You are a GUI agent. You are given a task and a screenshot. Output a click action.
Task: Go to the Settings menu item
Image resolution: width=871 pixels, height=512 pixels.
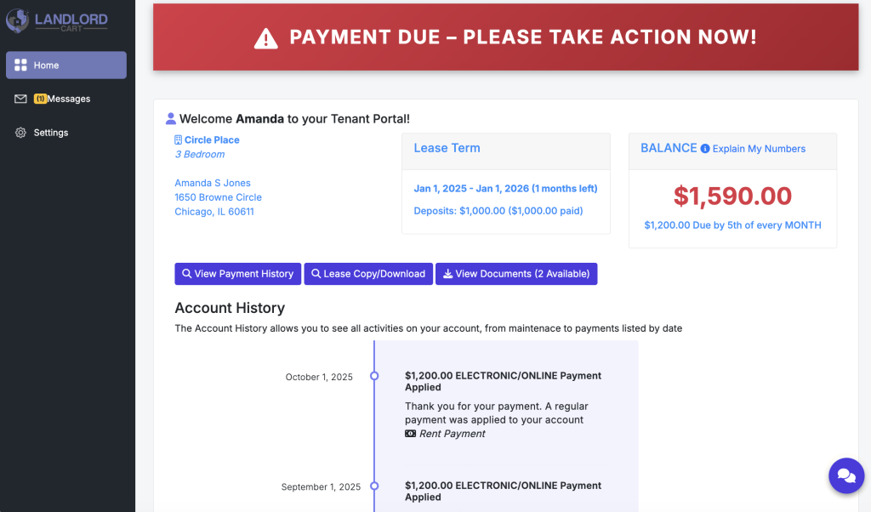(51, 134)
